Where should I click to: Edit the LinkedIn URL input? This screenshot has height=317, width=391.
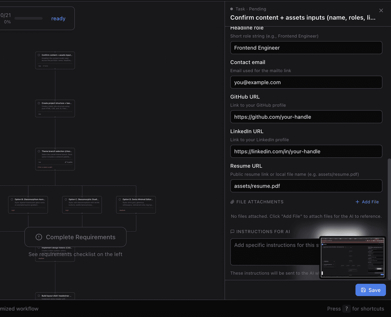point(306,151)
